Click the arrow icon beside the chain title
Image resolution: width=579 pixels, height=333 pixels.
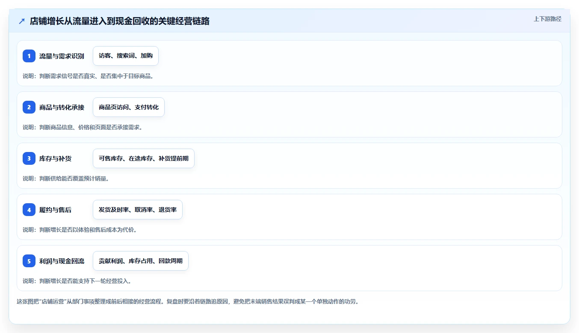click(x=22, y=21)
